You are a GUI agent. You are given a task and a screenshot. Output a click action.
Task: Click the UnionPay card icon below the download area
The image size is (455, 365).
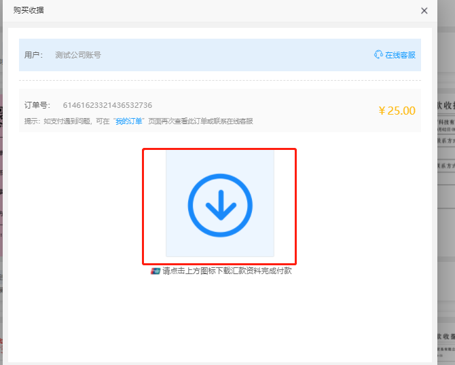click(x=156, y=271)
